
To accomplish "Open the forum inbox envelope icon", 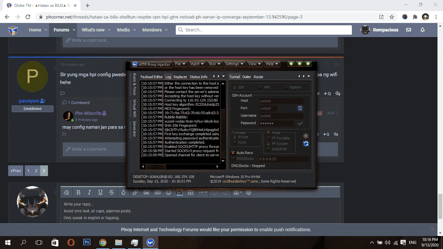I will 409,30.
